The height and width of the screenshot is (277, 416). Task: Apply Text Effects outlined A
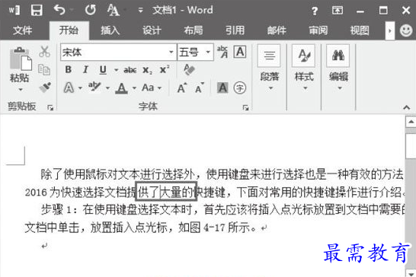click(x=69, y=88)
